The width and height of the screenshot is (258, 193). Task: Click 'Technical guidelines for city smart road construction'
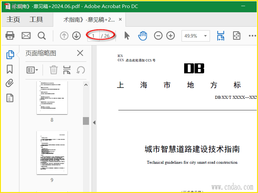(192, 162)
